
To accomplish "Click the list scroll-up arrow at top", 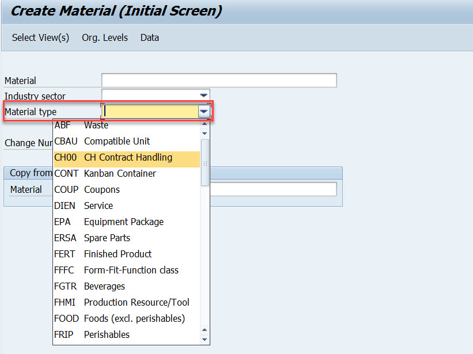I will click(x=205, y=124).
